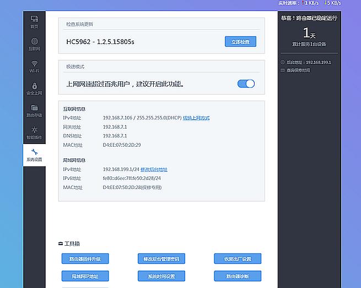This screenshot has height=288, width=361.
Task: Click the 后台地址 icon in right panel
Action: coord(283,62)
